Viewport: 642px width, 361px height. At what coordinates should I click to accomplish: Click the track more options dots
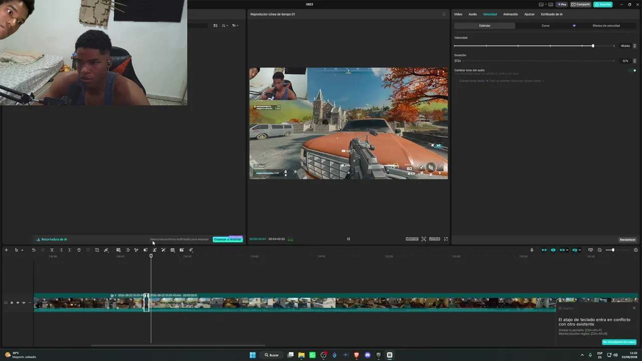pos(30,302)
